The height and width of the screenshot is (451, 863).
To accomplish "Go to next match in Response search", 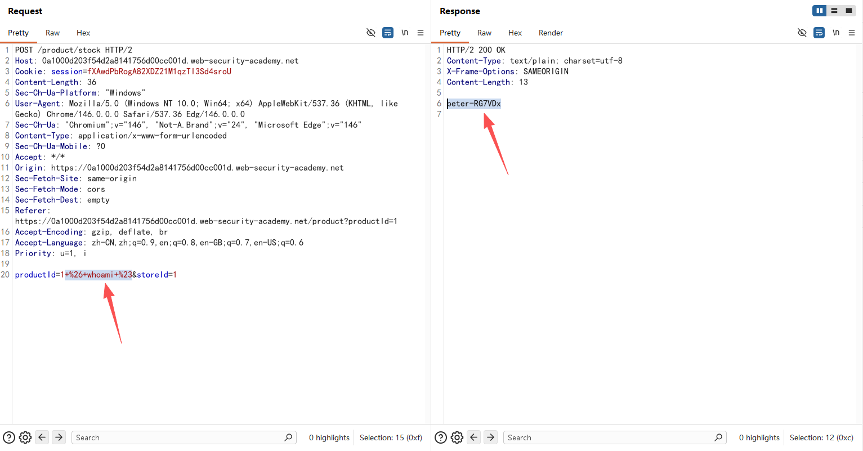I will point(491,437).
